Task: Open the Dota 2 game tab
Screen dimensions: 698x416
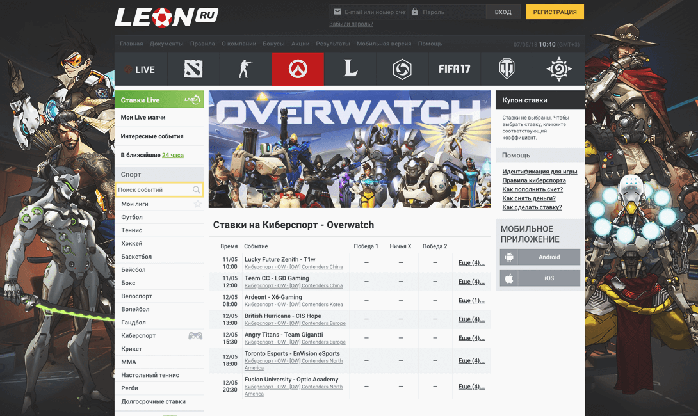Action: pos(193,69)
